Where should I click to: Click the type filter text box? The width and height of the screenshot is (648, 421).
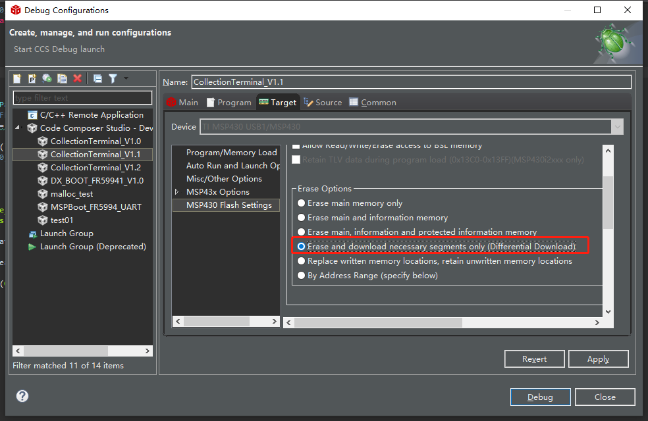pos(83,98)
